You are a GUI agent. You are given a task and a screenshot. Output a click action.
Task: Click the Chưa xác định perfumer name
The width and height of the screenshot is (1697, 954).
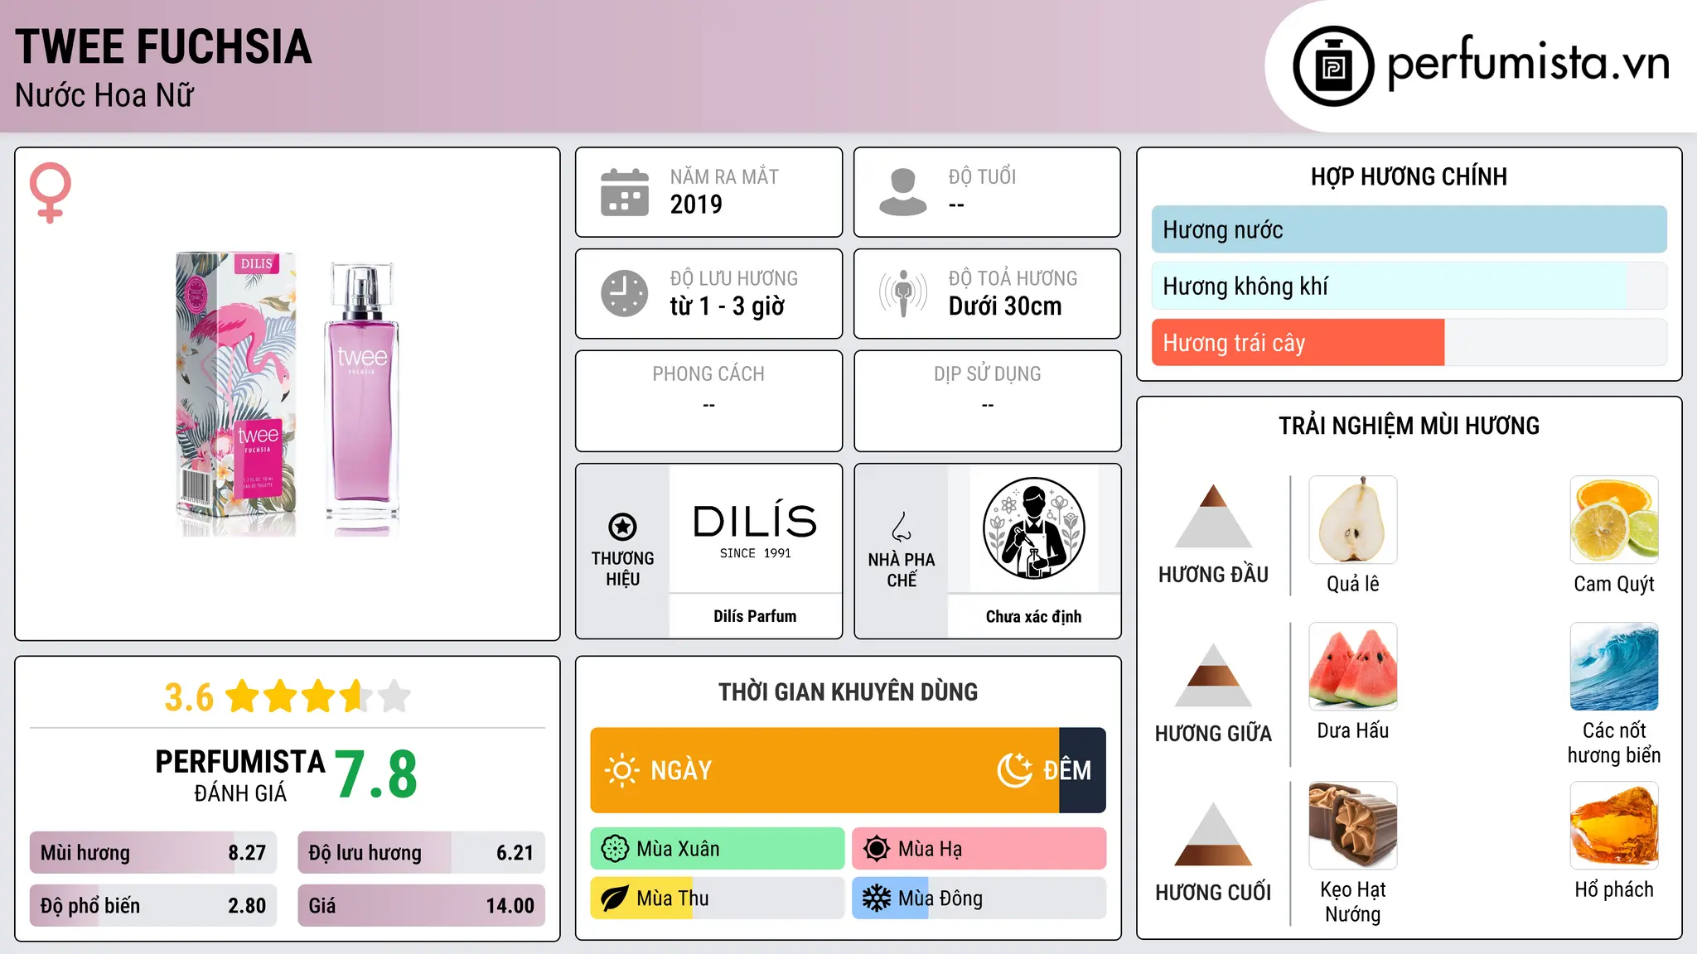tap(1033, 616)
